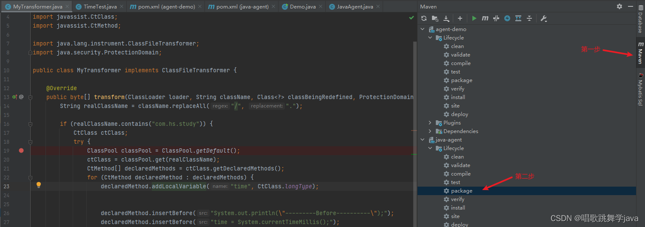The image size is (645, 227).
Task: Select compile goal under java-agent
Action: [x=461, y=174]
